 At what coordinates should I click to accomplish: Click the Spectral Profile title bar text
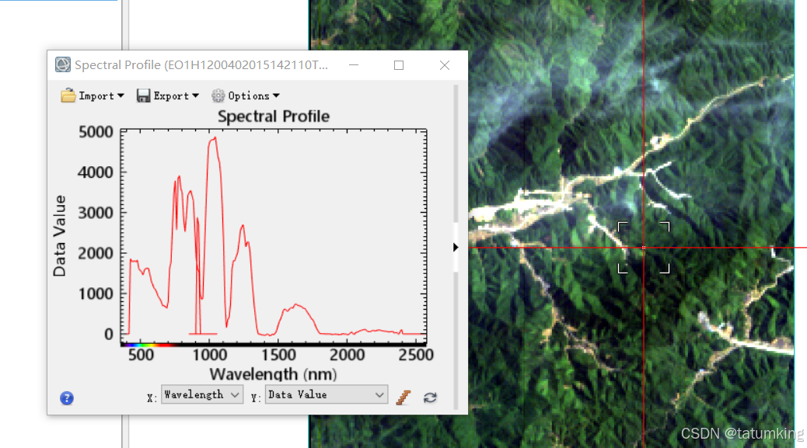click(201, 65)
